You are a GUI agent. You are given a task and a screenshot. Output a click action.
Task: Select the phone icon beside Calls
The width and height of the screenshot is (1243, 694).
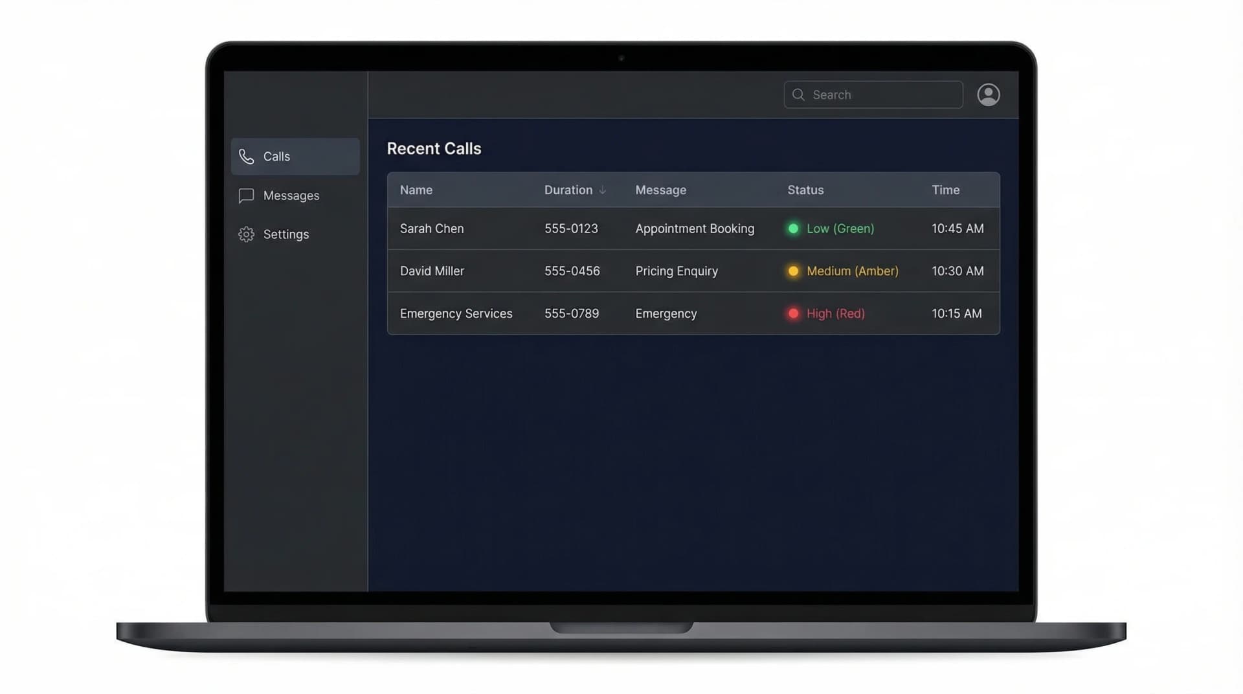(247, 156)
